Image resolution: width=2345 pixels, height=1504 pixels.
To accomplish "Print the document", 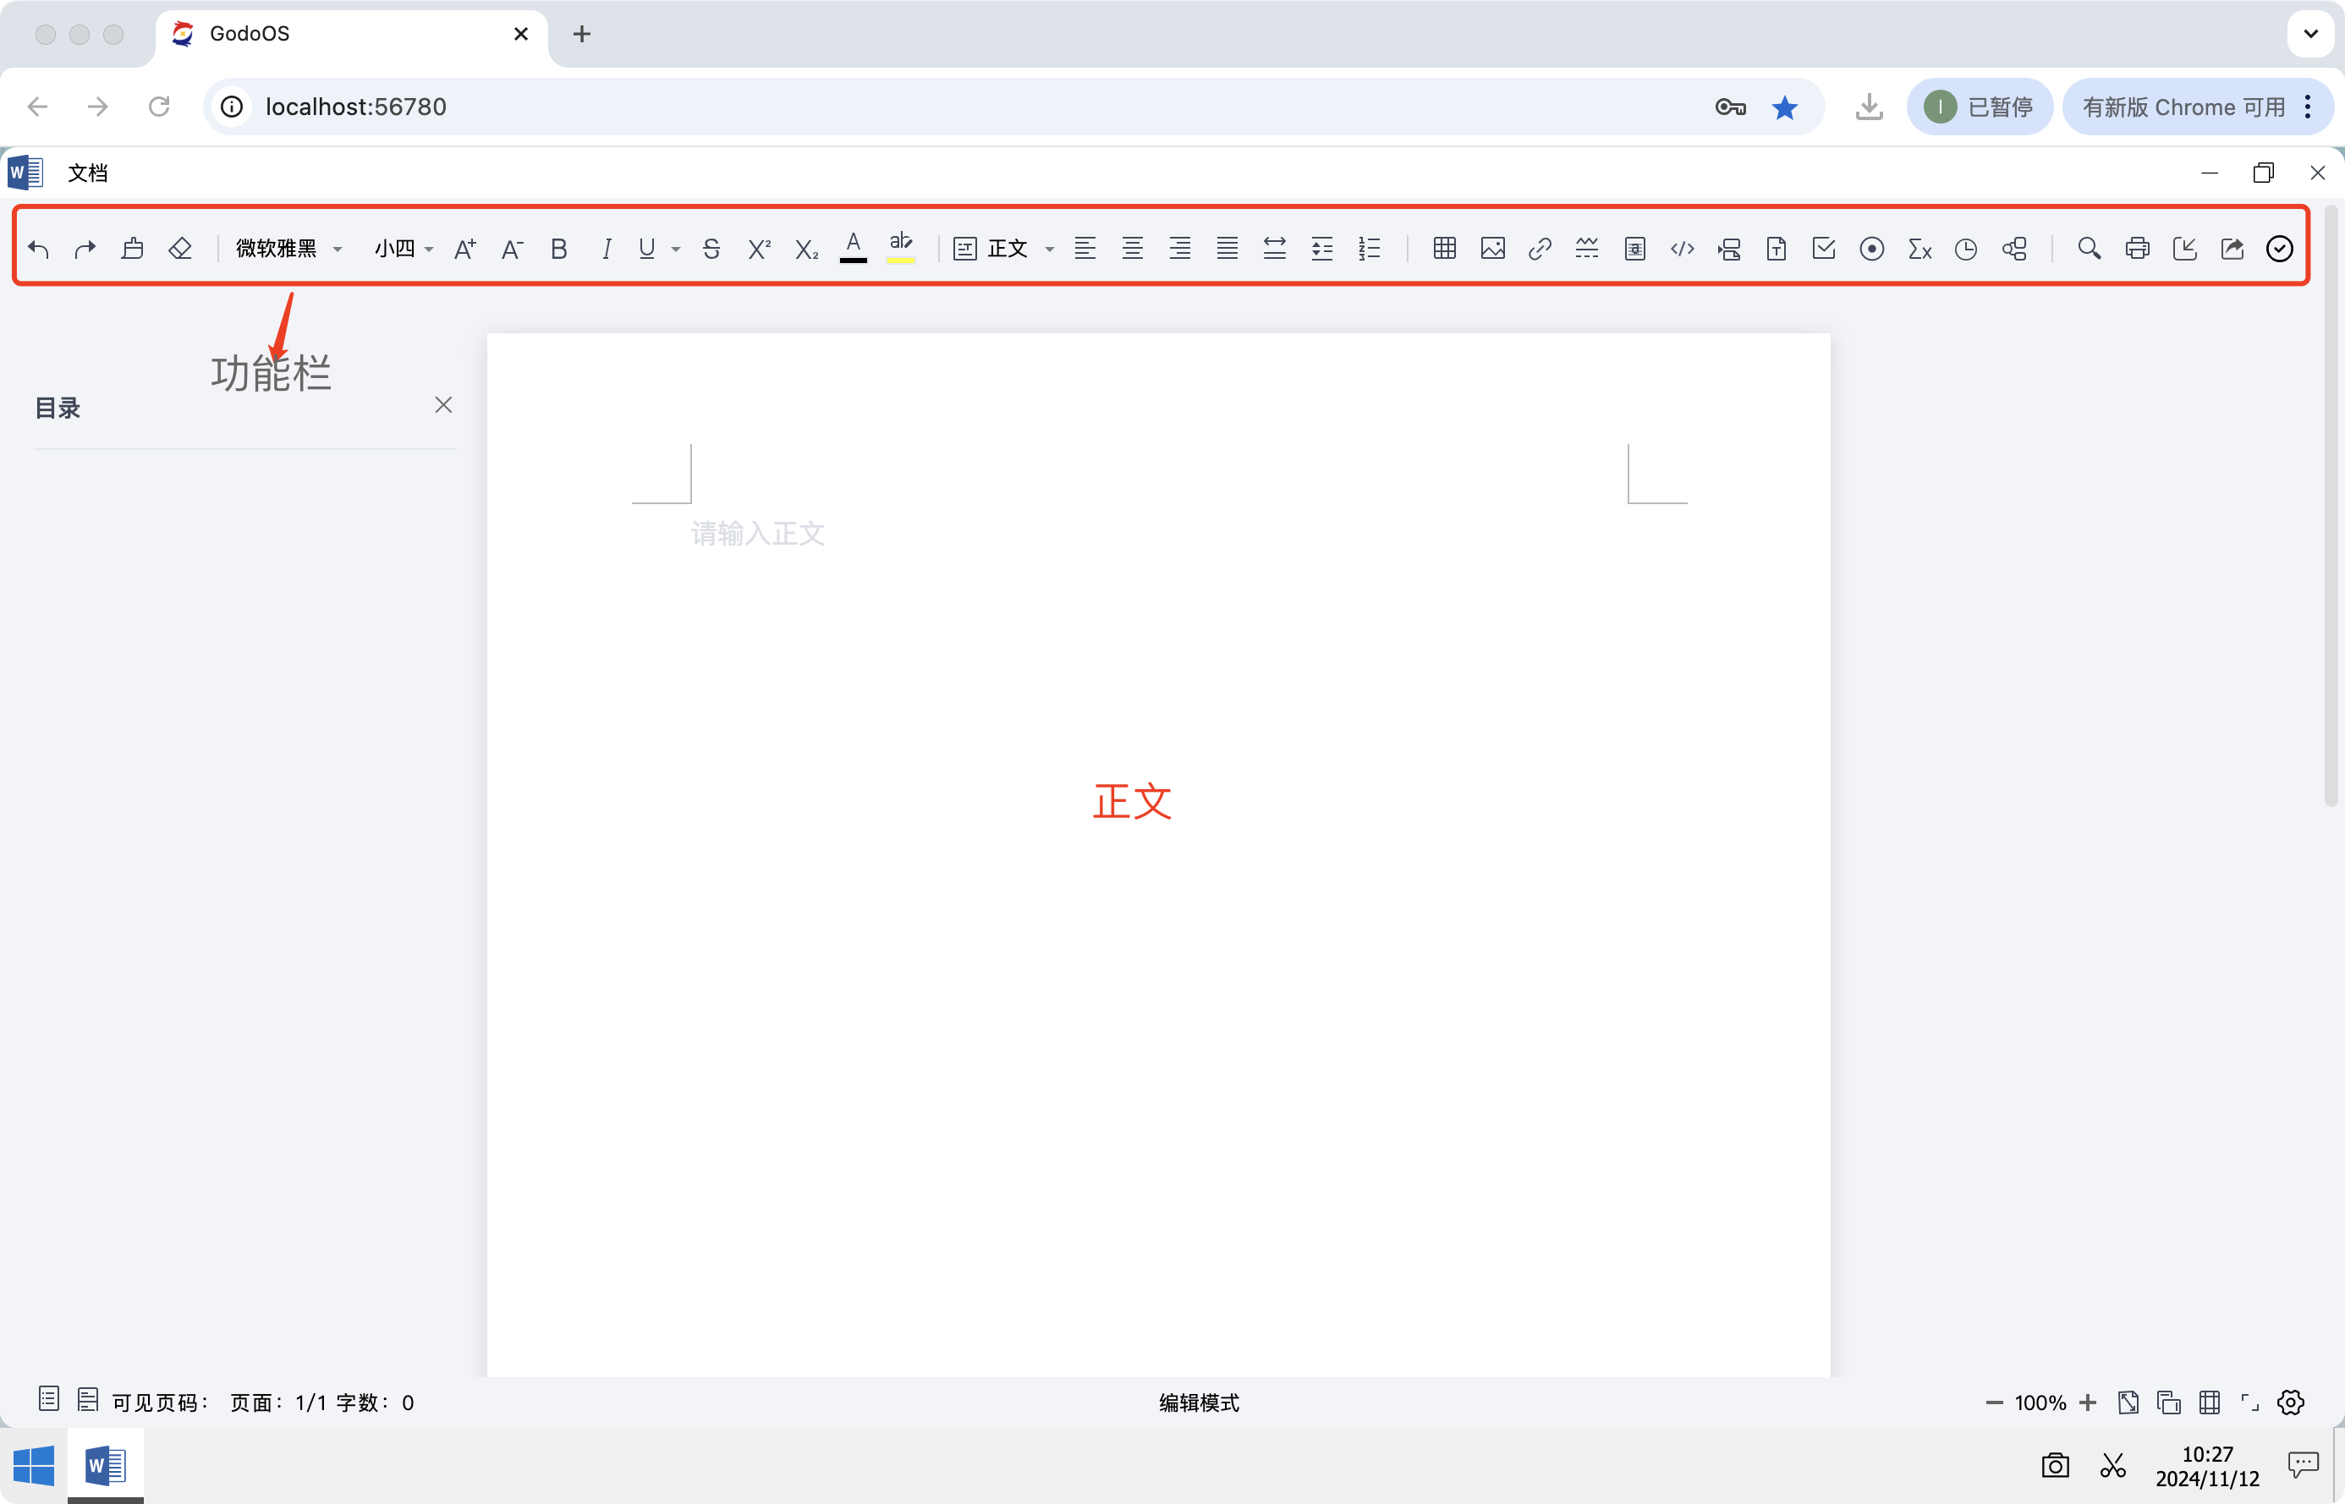I will pos(2137,249).
